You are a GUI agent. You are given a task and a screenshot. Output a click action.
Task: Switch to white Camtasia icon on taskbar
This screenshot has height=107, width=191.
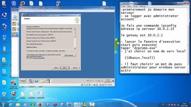[x=92, y=105]
